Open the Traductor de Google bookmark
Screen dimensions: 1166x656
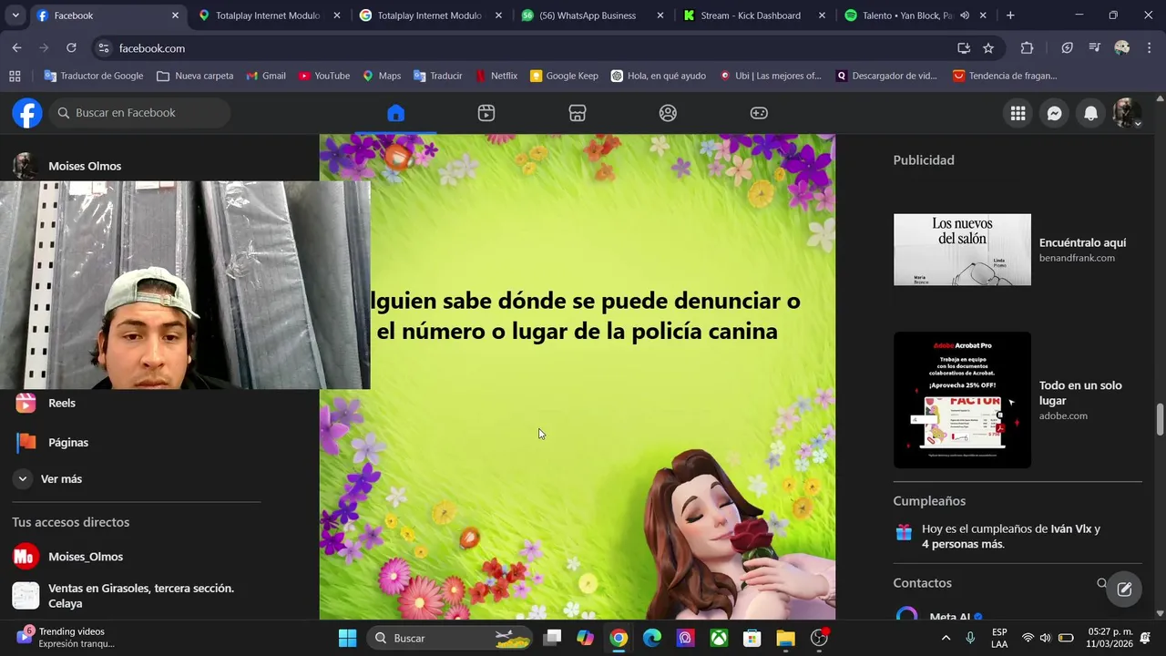tap(94, 76)
